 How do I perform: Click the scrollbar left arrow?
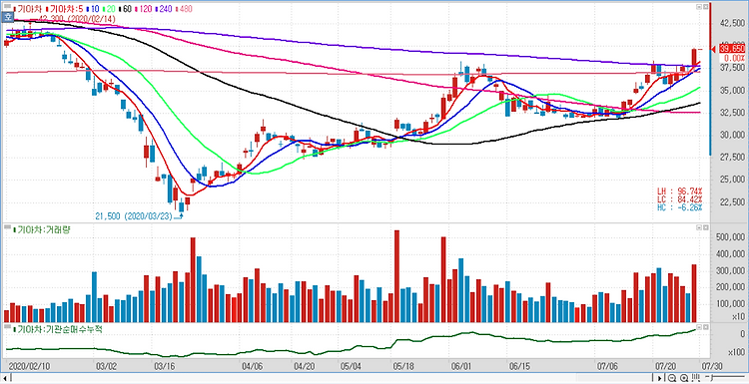click(x=4, y=379)
